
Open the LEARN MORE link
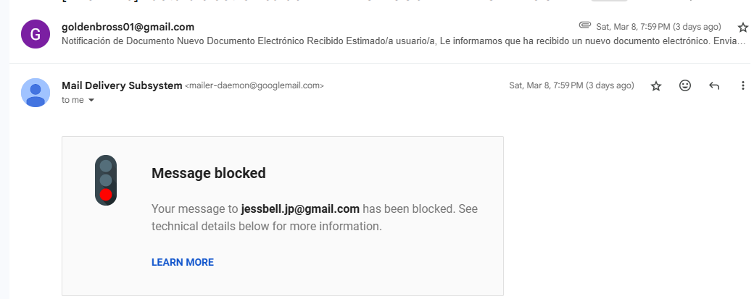[x=183, y=262]
